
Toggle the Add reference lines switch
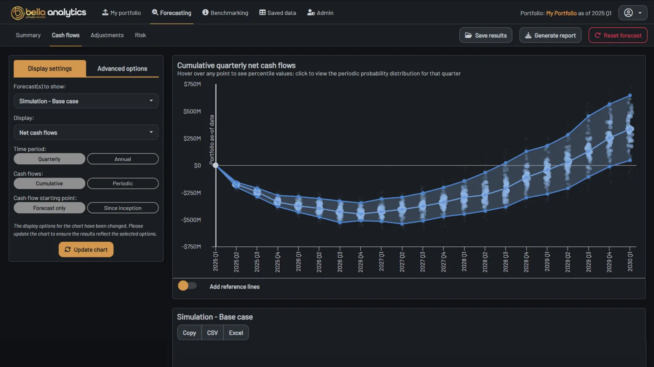(x=187, y=286)
